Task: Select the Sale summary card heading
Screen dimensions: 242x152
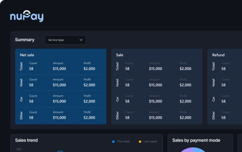Action: click(120, 55)
